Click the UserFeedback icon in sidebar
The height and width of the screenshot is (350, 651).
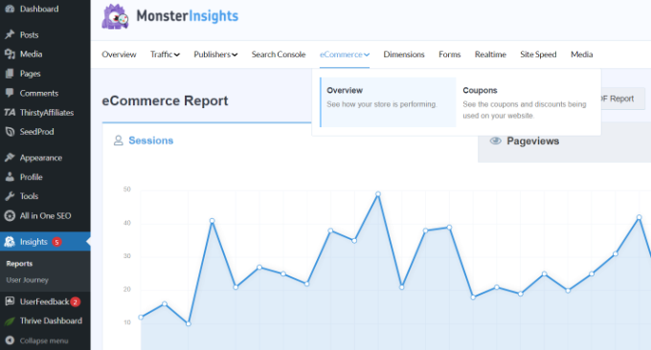tap(10, 301)
